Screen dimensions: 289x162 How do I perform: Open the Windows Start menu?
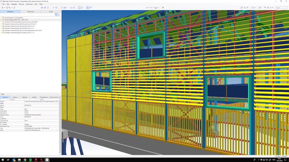3,160
